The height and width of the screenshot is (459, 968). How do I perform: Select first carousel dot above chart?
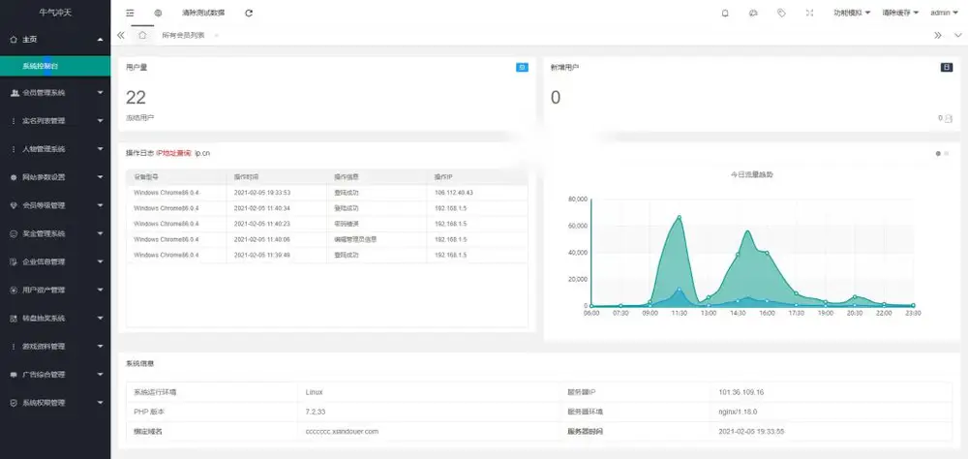pyautogui.click(x=938, y=153)
